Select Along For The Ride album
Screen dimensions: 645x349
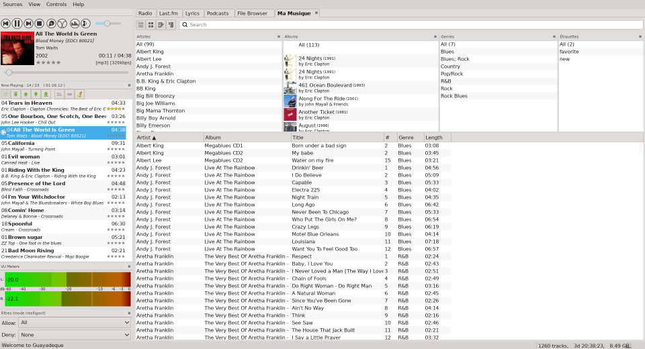click(x=361, y=101)
